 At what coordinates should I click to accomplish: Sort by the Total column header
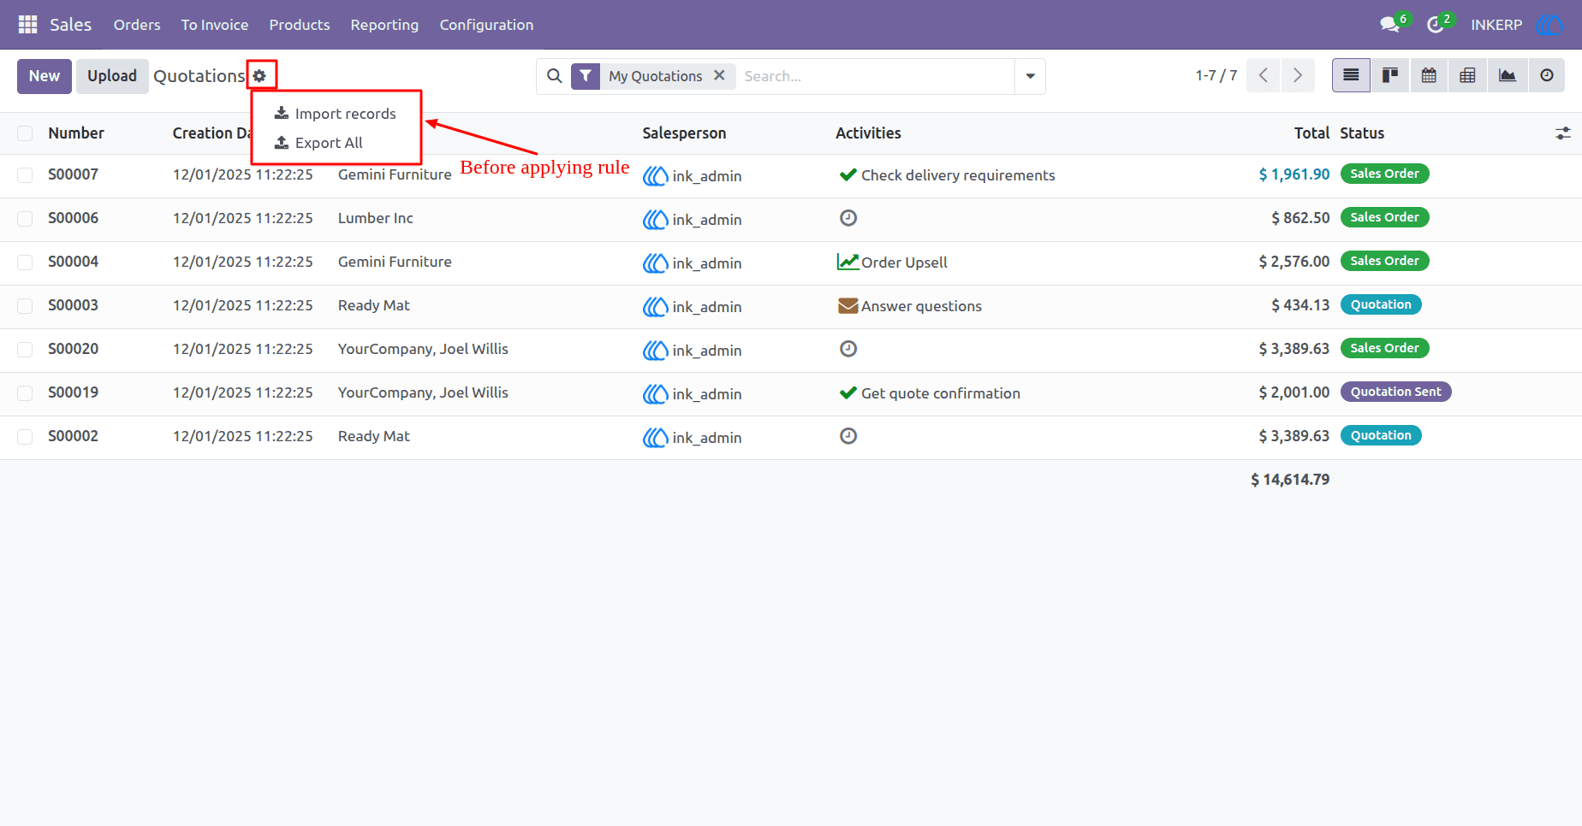(1311, 133)
